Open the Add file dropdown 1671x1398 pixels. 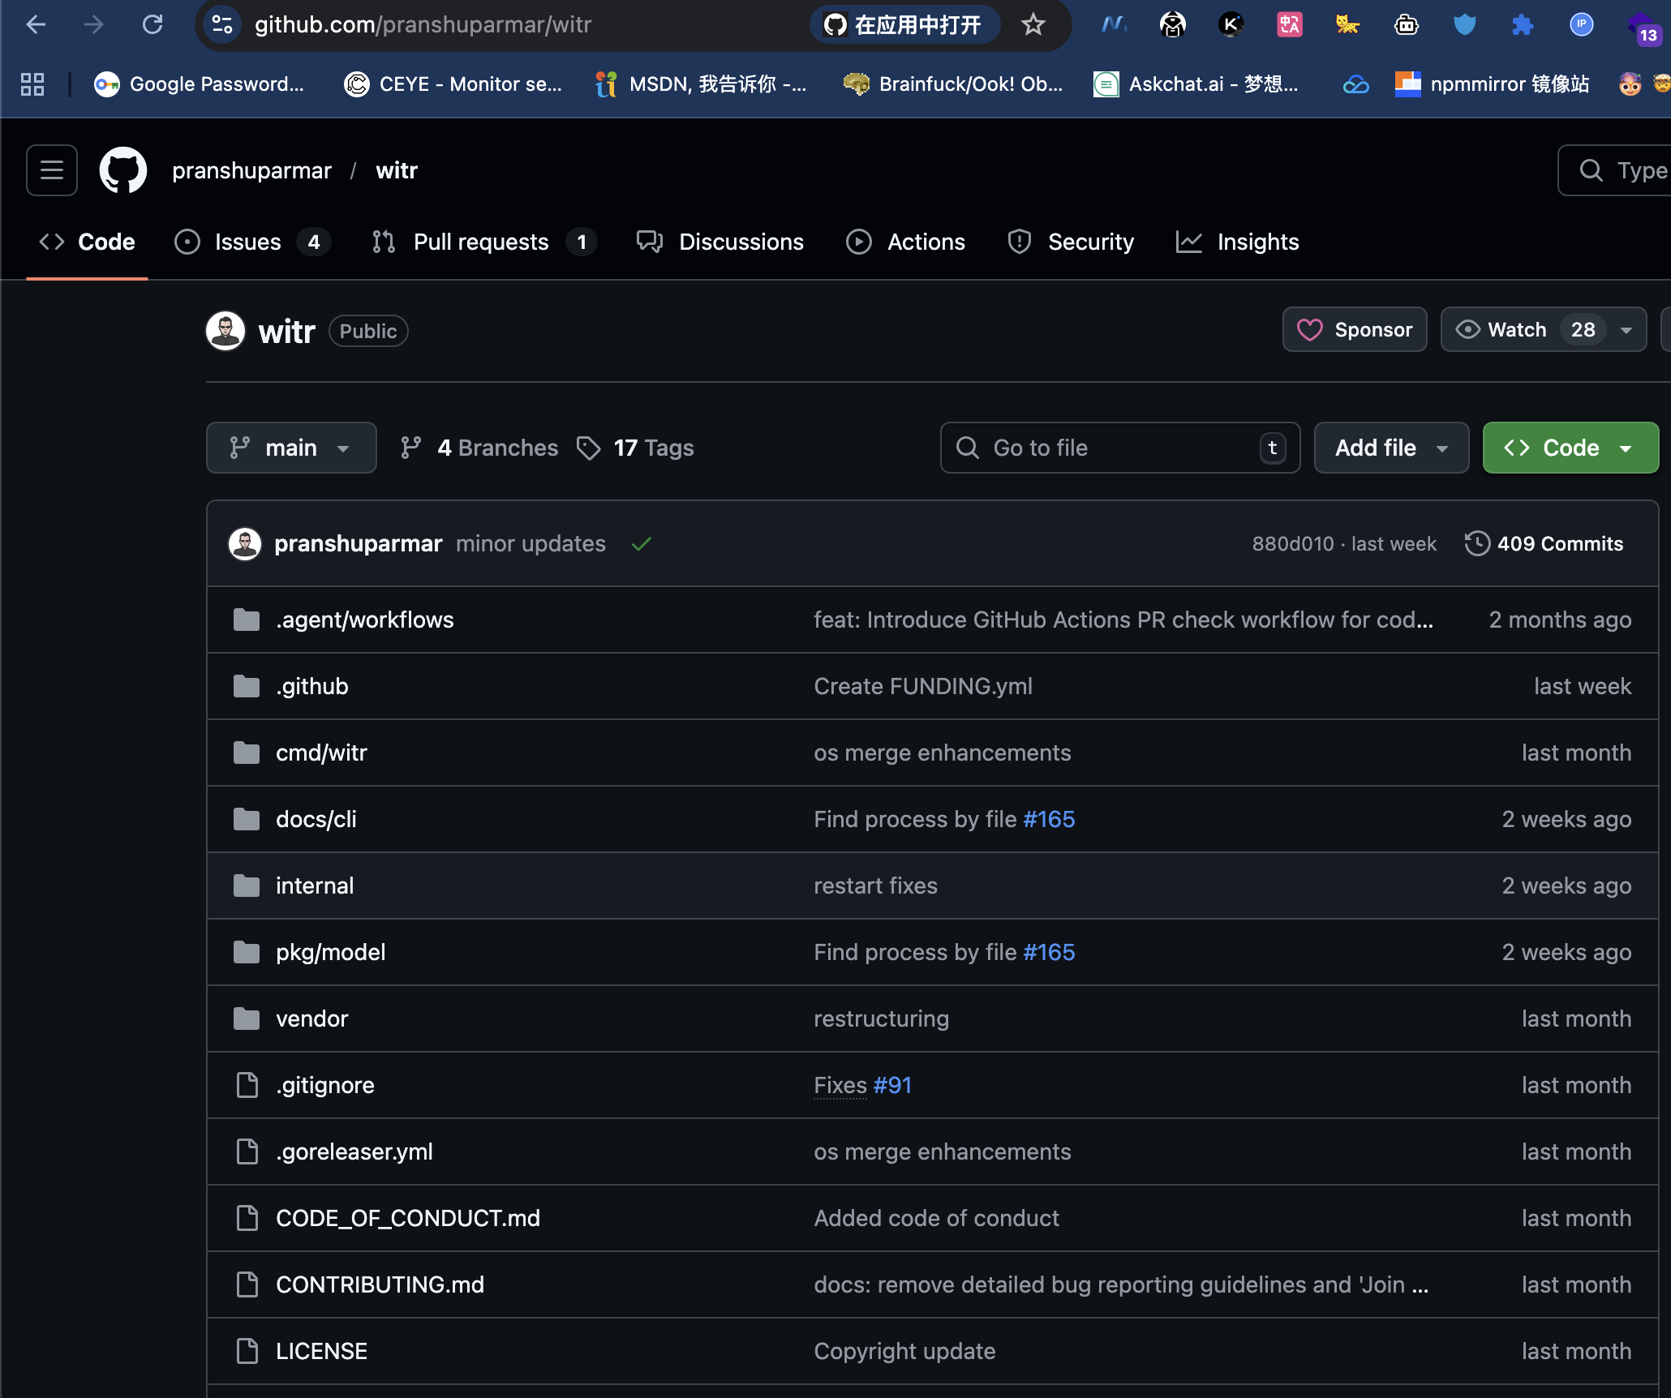1391,448
